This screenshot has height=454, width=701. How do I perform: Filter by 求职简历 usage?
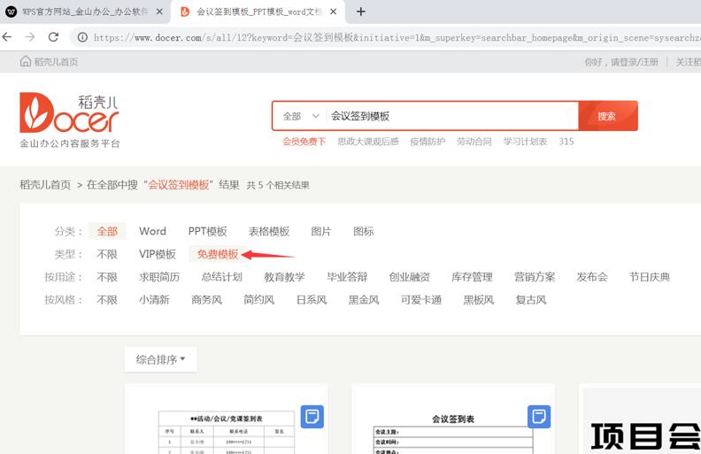pos(159,277)
